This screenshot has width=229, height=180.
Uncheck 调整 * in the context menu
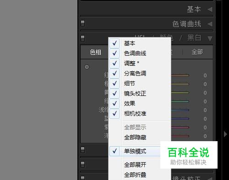pos(140,63)
